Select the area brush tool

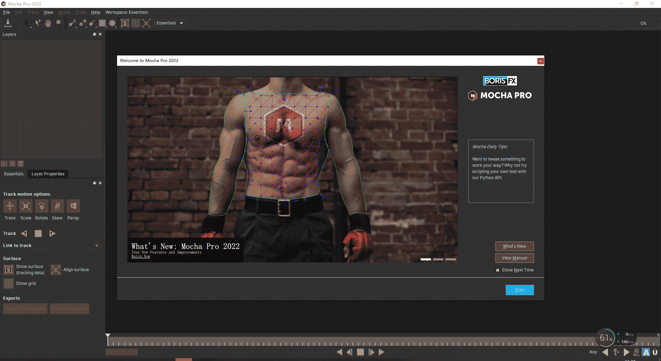pyautogui.click(x=92, y=23)
